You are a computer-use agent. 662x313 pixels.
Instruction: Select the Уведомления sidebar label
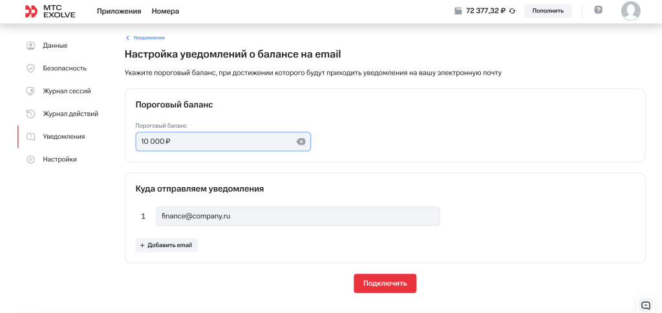click(x=64, y=136)
